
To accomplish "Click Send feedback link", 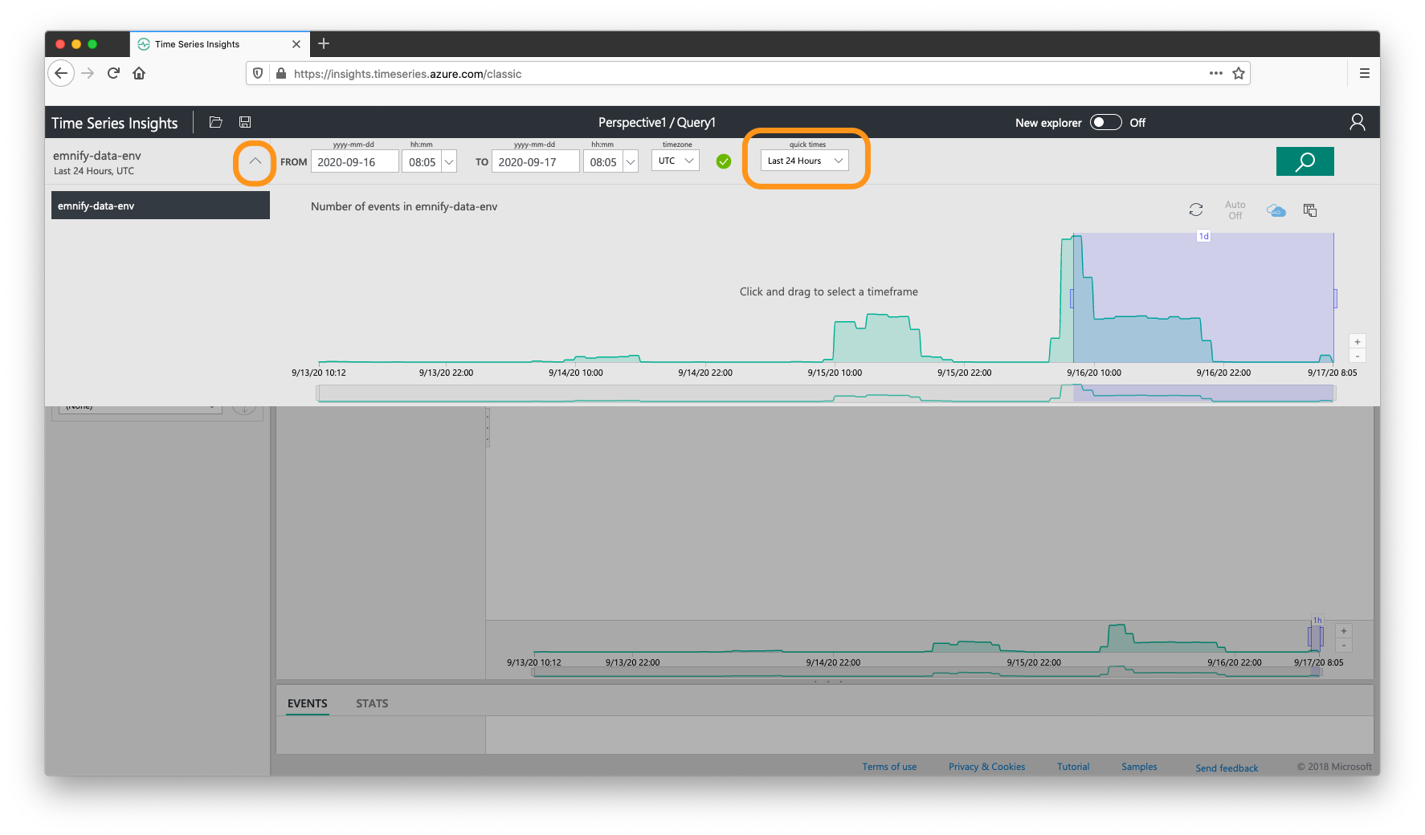I will coord(1227,768).
